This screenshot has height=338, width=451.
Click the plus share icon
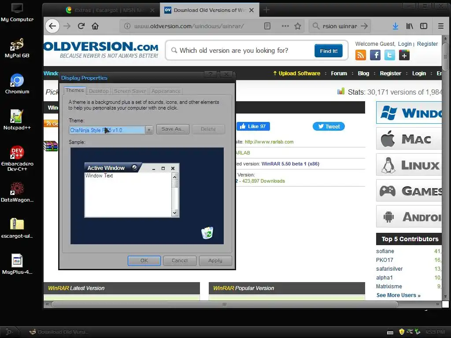click(404, 55)
